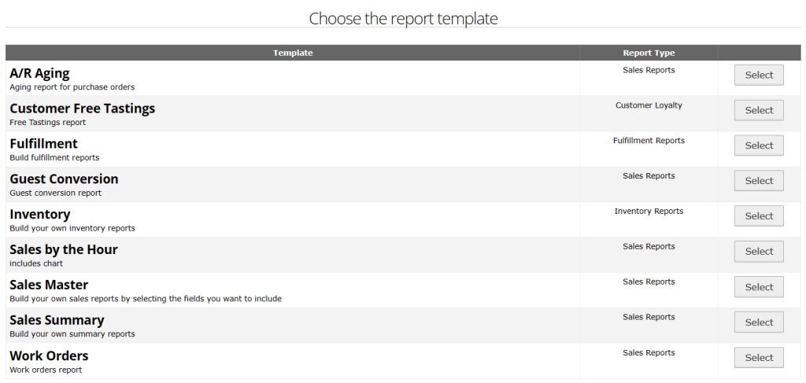Screen dimensions: 806x383
Task: Open the Sales Summary title
Action: 57,321
